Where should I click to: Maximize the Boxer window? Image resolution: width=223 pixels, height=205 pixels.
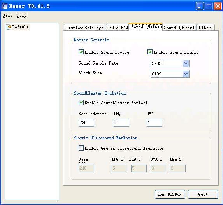coord(209,6)
